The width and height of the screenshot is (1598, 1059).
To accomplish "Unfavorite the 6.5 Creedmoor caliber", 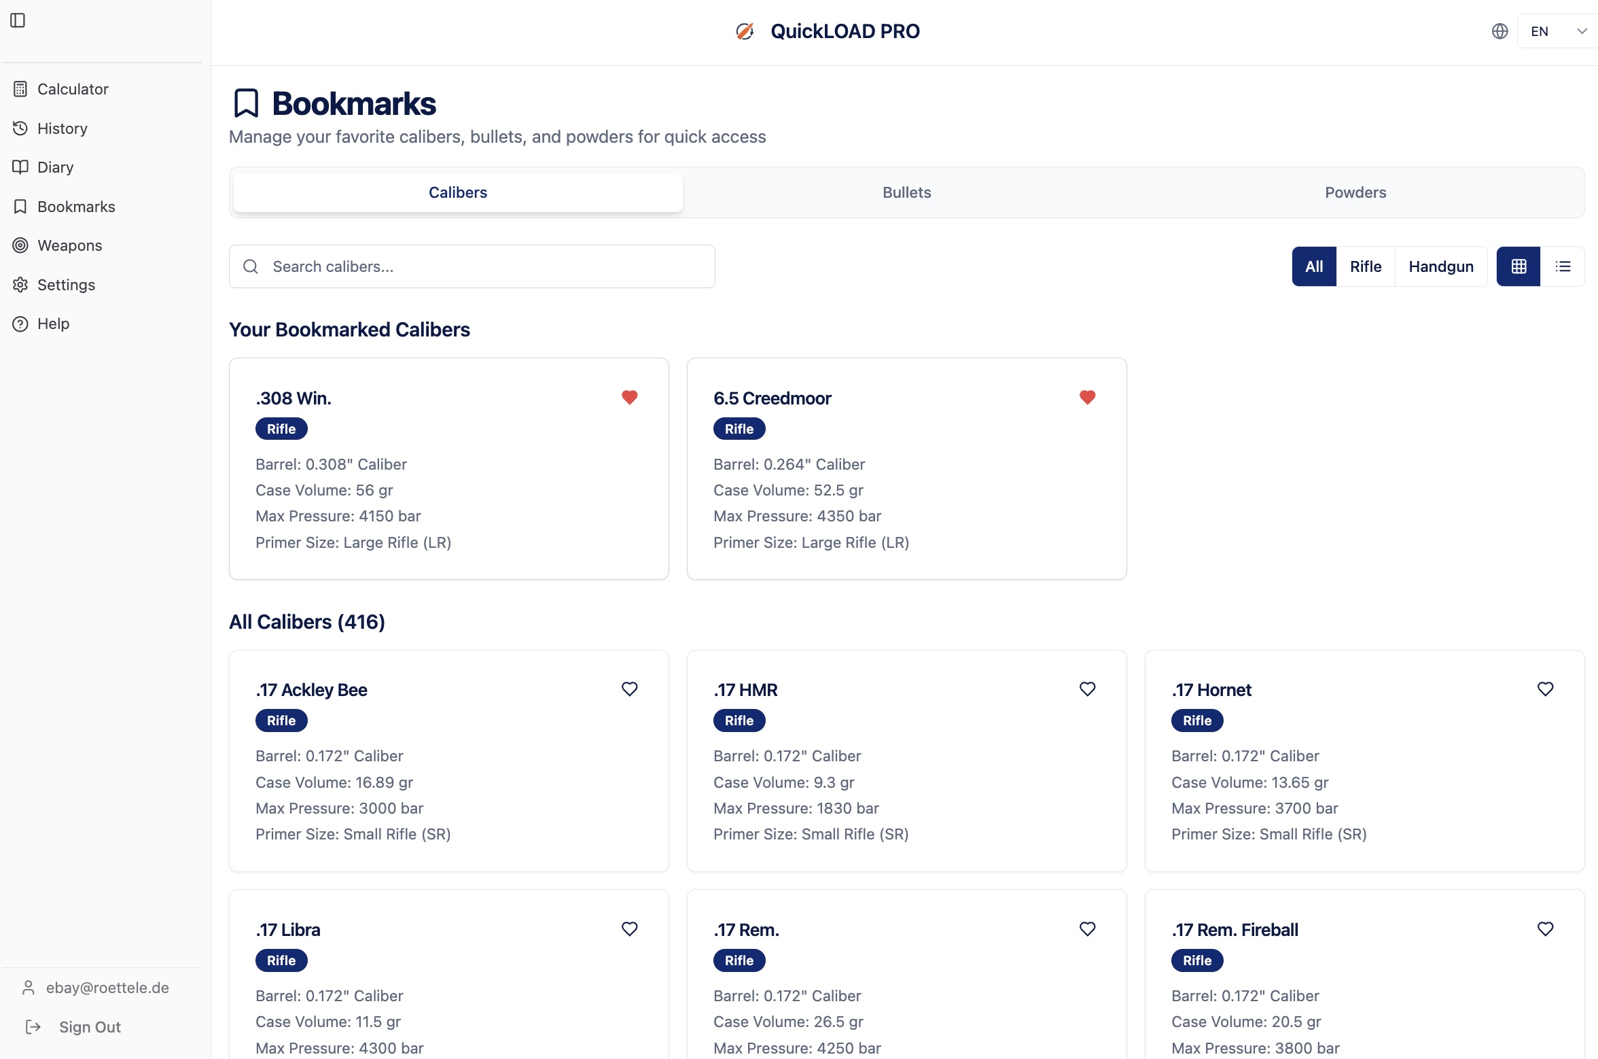I will pyautogui.click(x=1087, y=397).
